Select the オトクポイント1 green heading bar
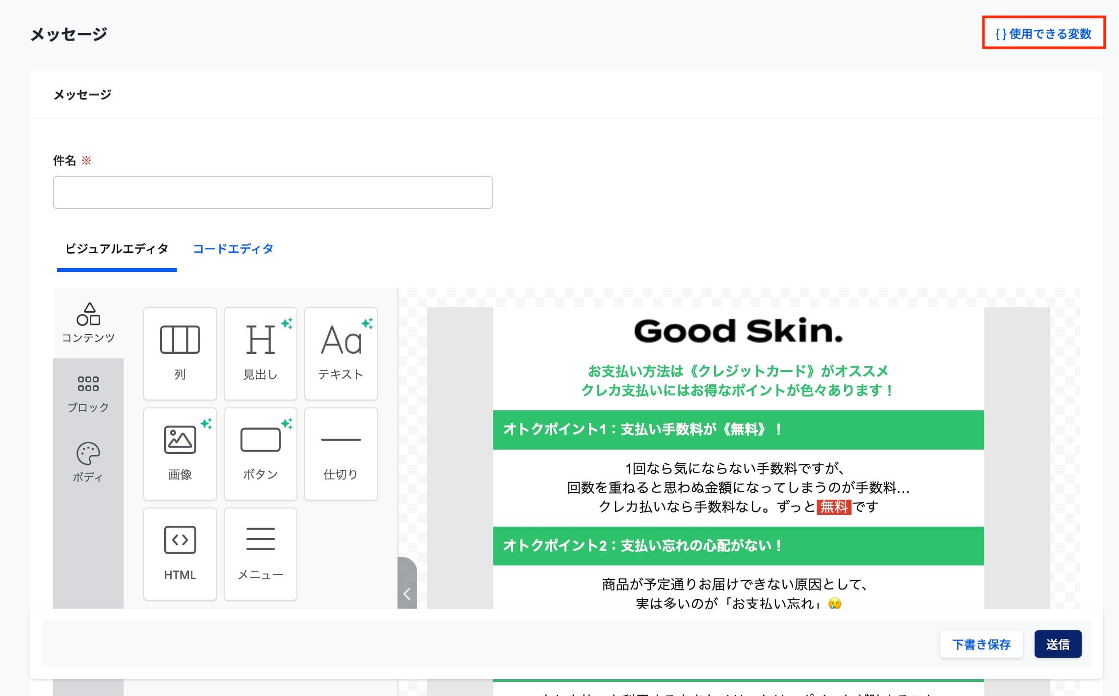The image size is (1119, 696). 738,429
